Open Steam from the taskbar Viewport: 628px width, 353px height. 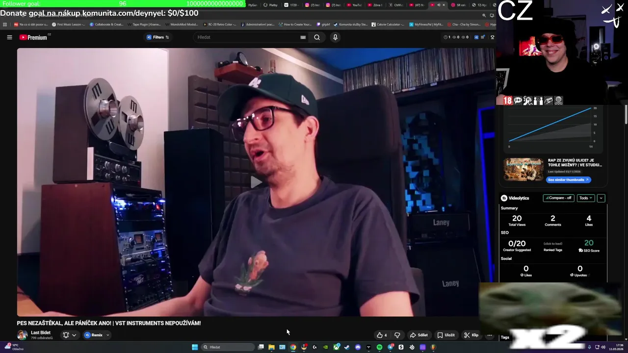347,347
